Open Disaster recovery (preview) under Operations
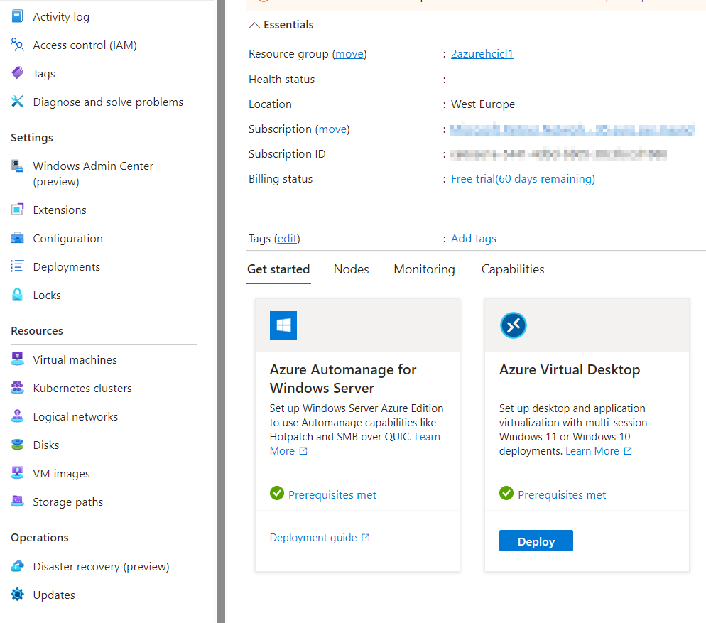 click(101, 566)
